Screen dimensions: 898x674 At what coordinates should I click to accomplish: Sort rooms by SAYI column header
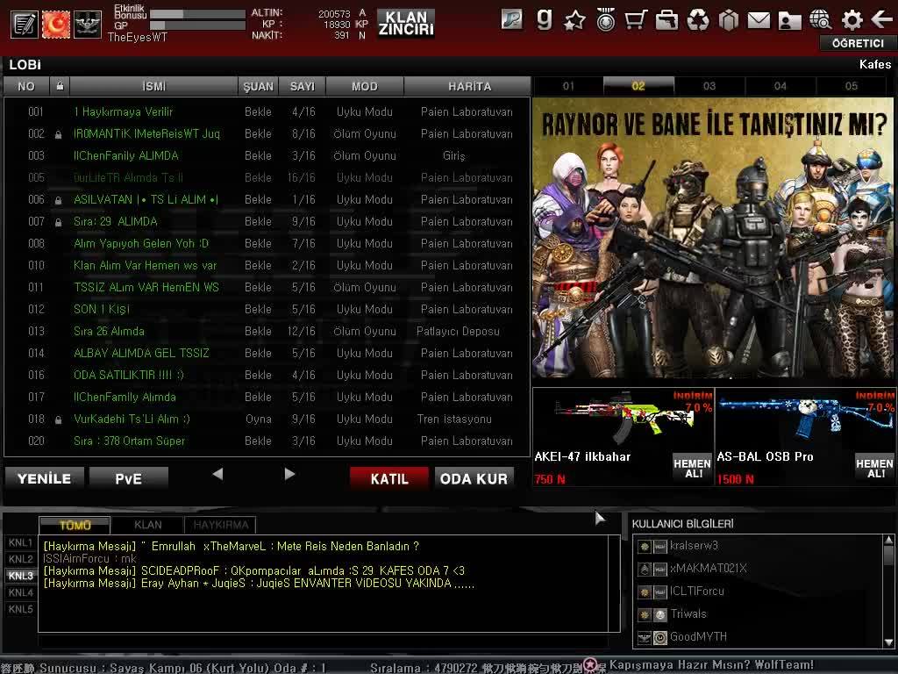coord(303,86)
